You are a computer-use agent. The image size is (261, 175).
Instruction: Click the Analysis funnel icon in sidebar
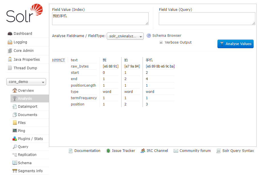coord(15,99)
